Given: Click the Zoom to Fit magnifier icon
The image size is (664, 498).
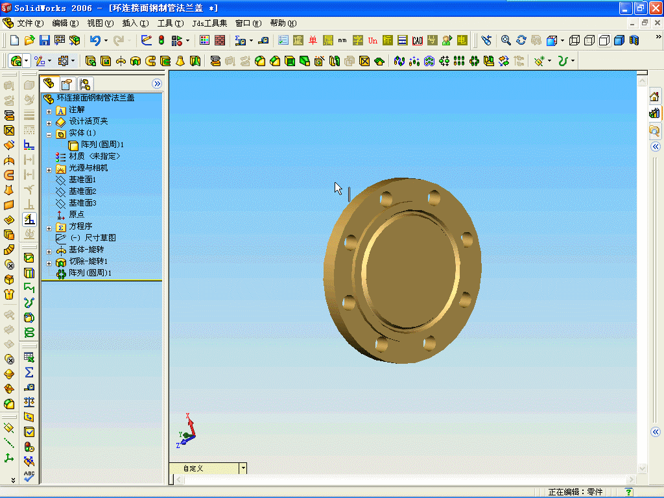Looking at the screenshot, I should [506, 40].
